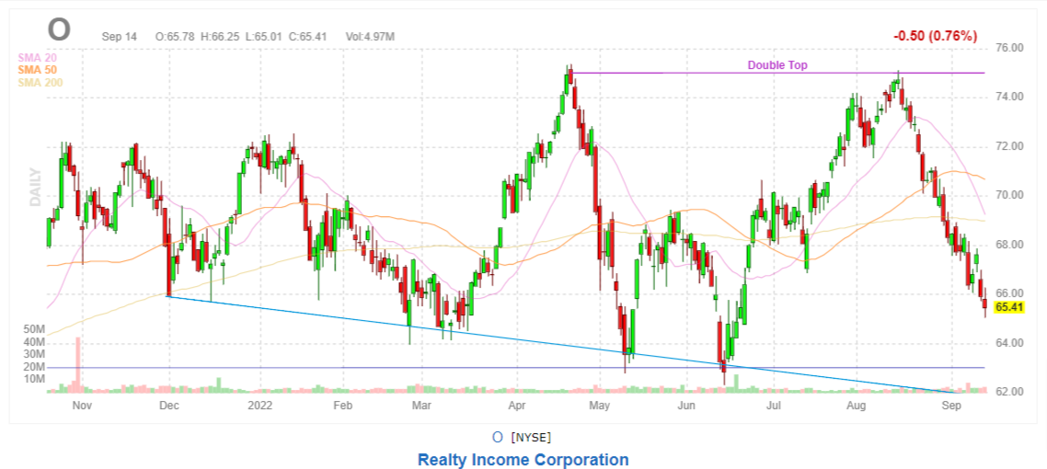This screenshot has height=469, width=1047.
Task: Click the [NYSE] exchange label
Action: pos(531,438)
